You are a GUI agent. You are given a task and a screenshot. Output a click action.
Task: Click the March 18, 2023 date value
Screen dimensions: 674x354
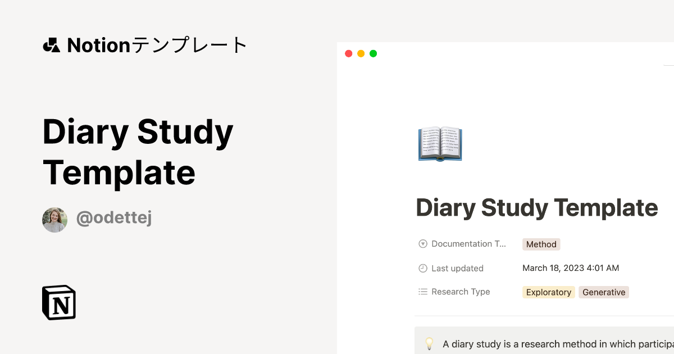pos(571,268)
